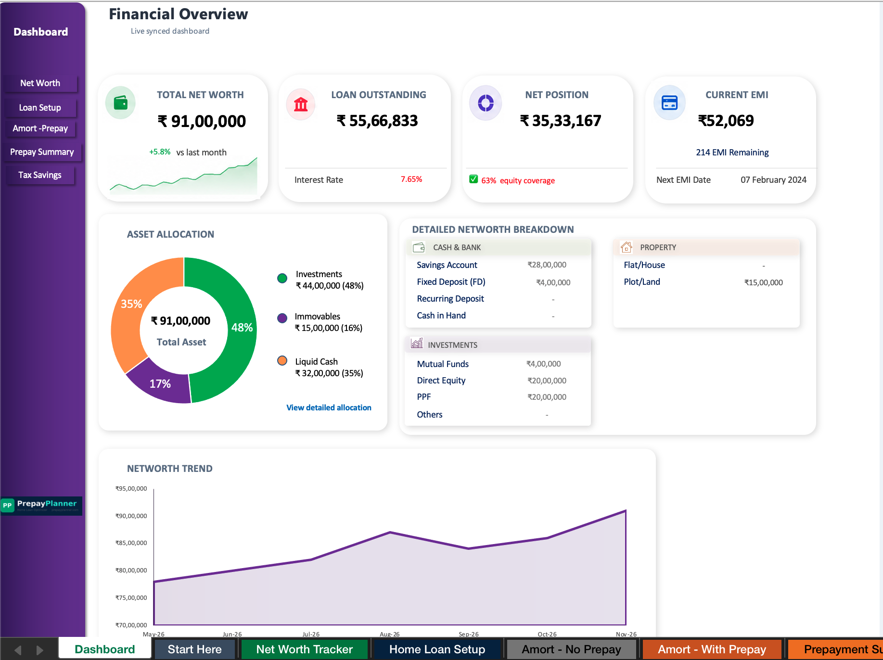Click the next sheet arrow in the tab bar
Screen dimensions: 883x660
(x=40, y=650)
